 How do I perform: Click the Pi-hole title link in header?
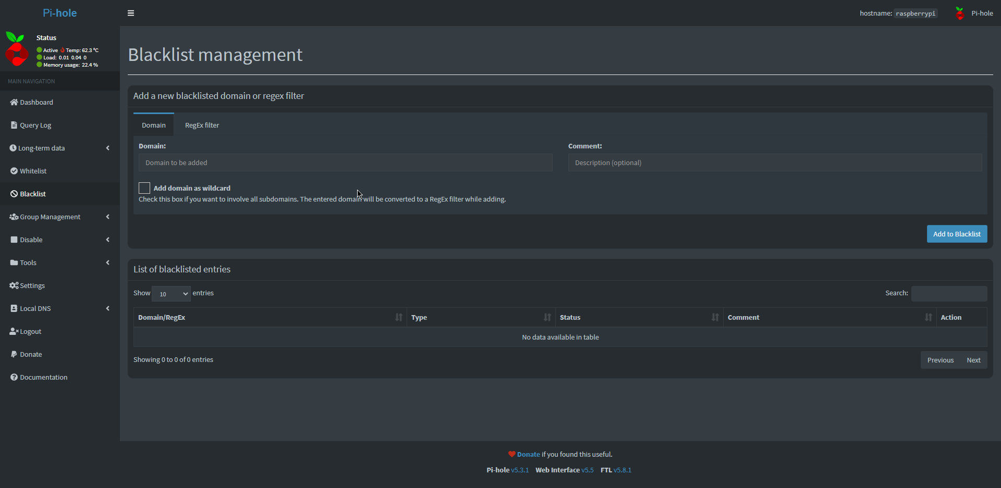point(60,13)
